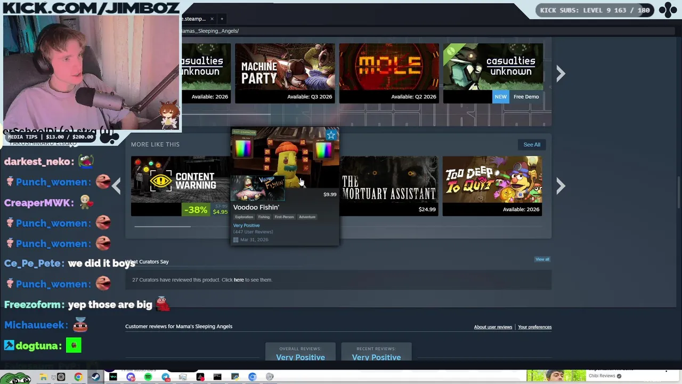
Task: Click View all curators button
Action: (x=542, y=259)
